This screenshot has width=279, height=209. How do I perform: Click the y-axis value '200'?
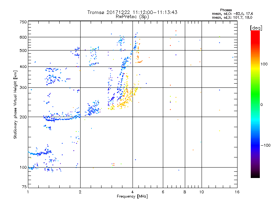click(x=23, y=117)
